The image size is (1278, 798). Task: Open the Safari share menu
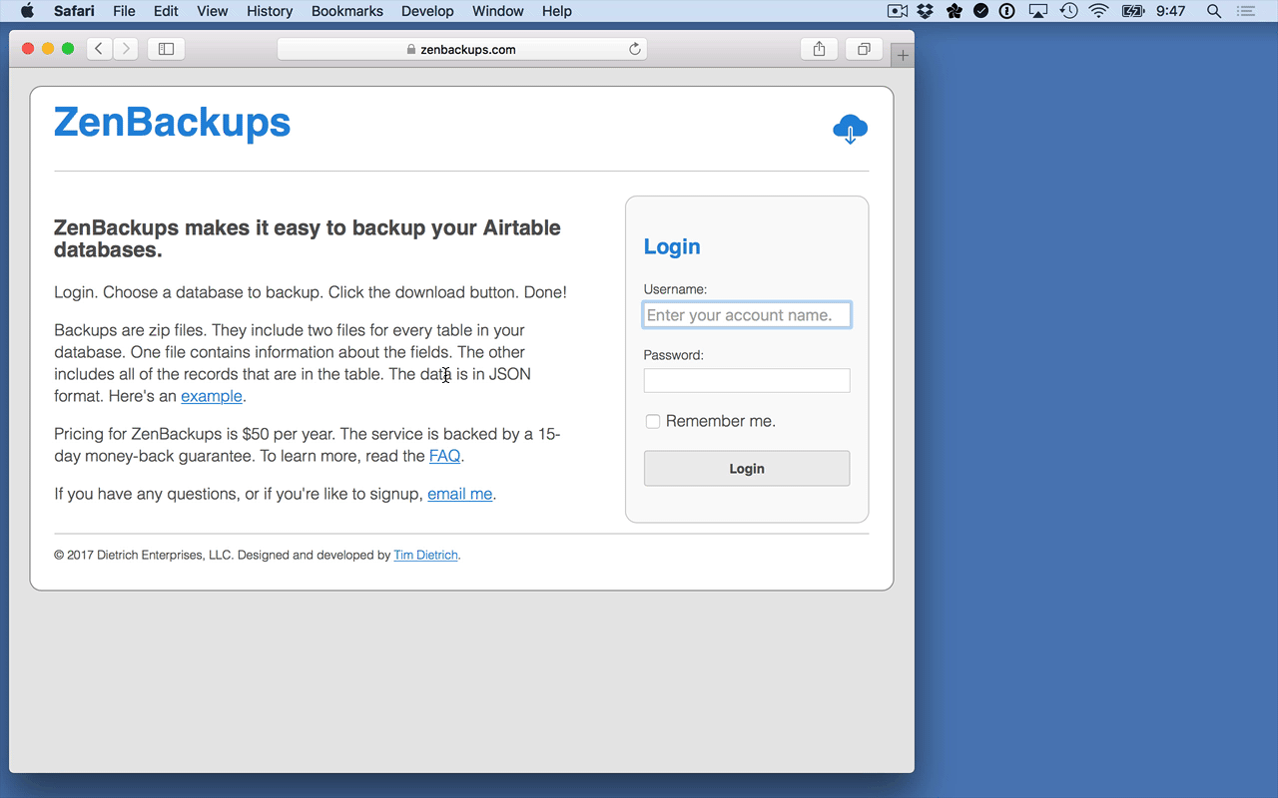(819, 49)
